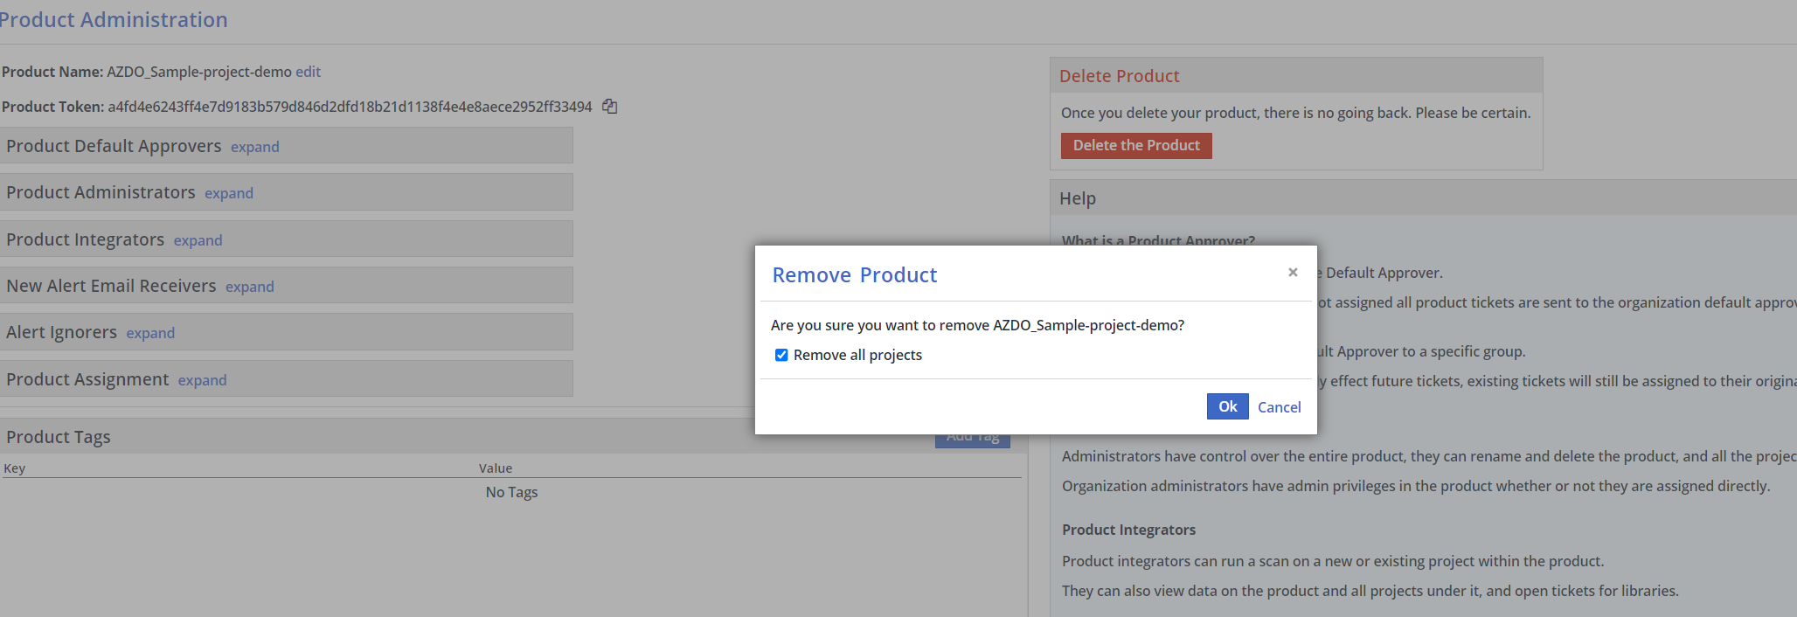Expand the Product Administrators section
1797x617 pixels.
(x=228, y=193)
